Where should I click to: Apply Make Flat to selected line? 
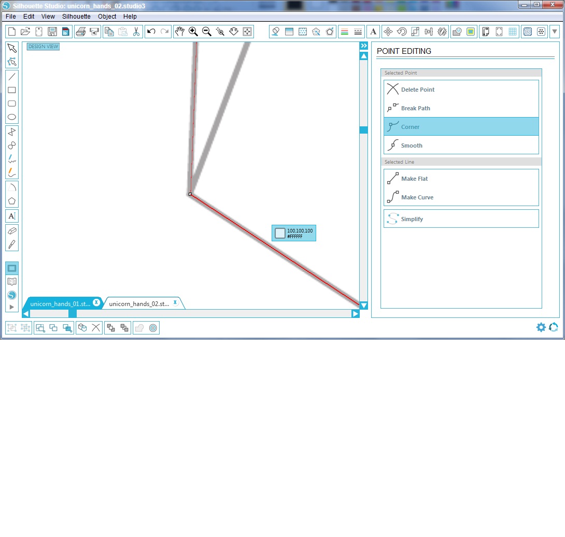point(461,179)
